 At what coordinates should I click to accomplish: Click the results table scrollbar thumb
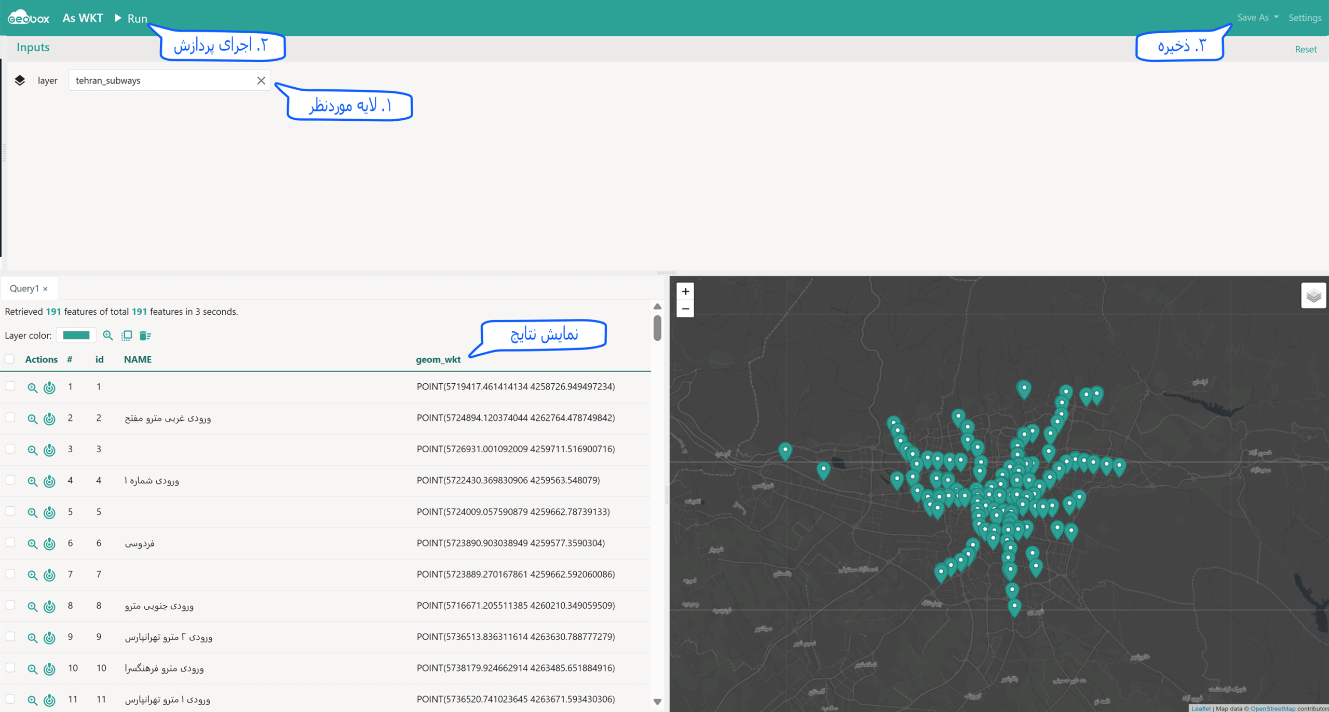(657, 328)
